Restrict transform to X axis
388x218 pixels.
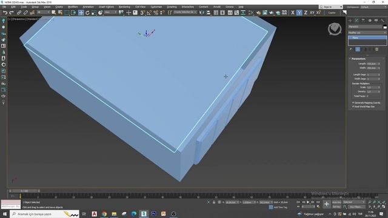293,13
